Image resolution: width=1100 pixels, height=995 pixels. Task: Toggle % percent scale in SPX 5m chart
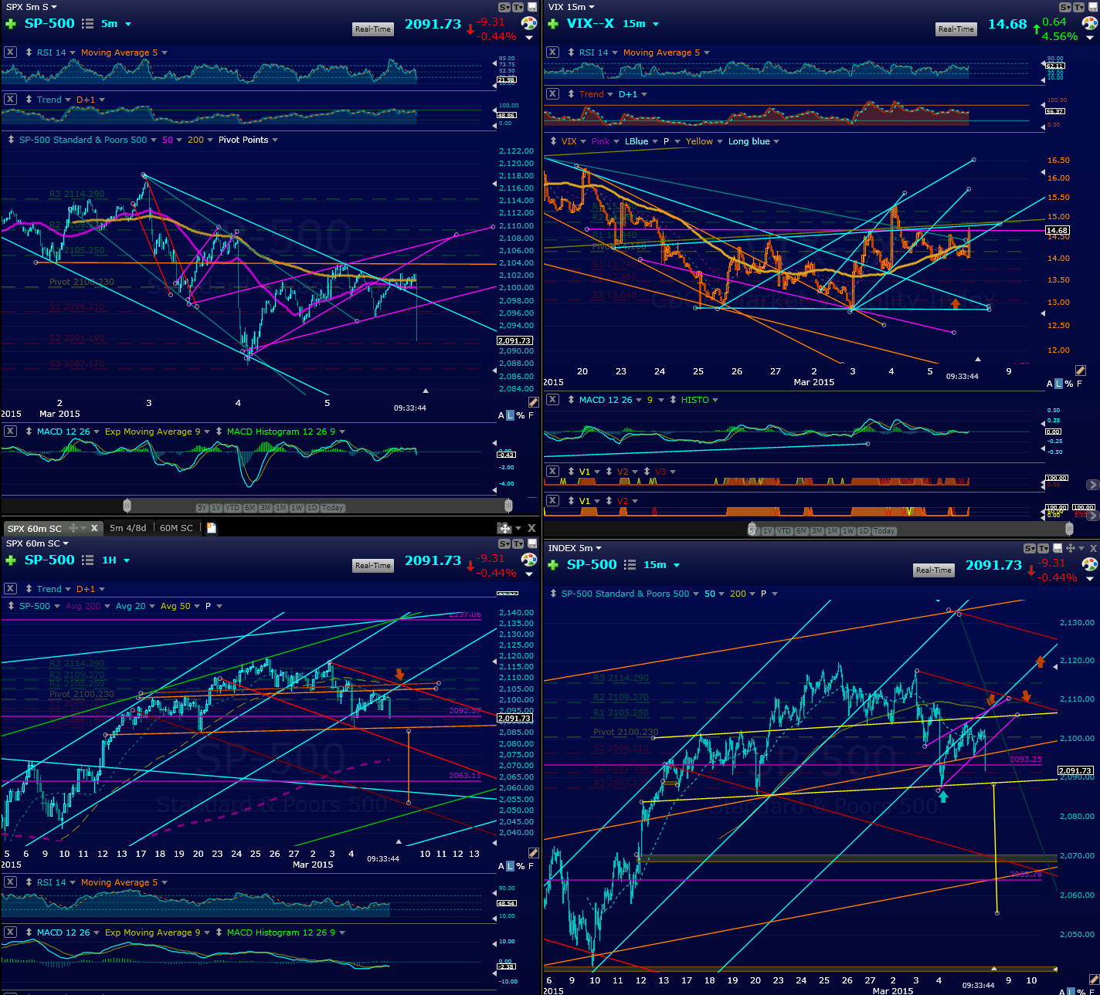[x=521, y=415]
